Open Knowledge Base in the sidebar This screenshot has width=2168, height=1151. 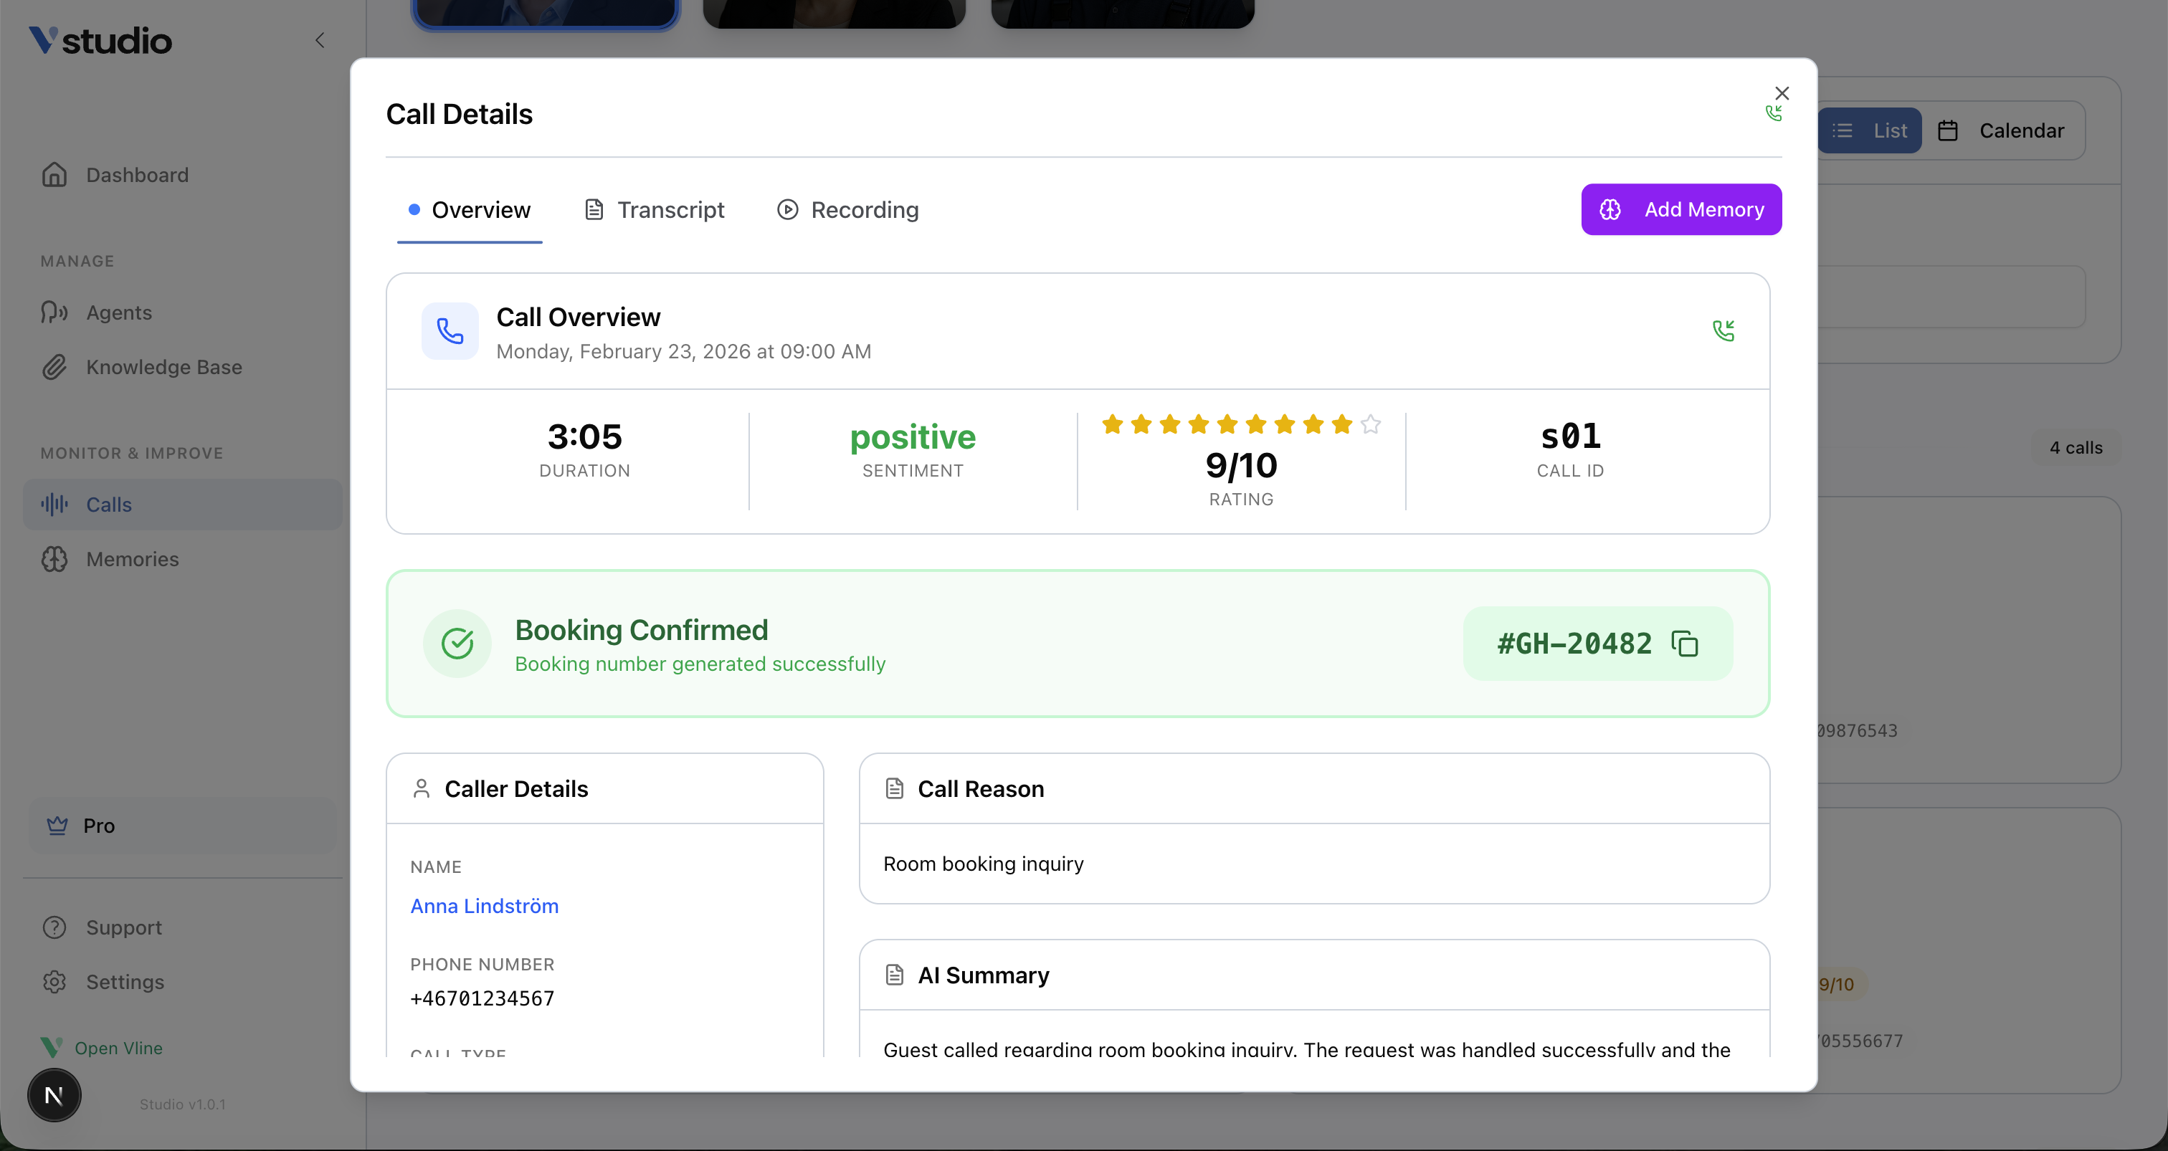coord(163,368)
